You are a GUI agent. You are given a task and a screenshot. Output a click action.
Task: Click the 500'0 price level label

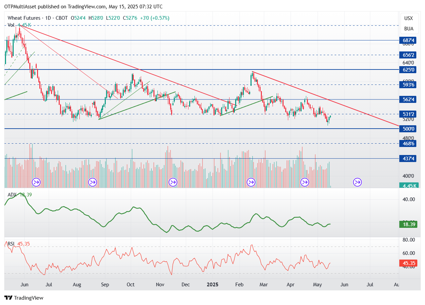[x=408, y=129]
